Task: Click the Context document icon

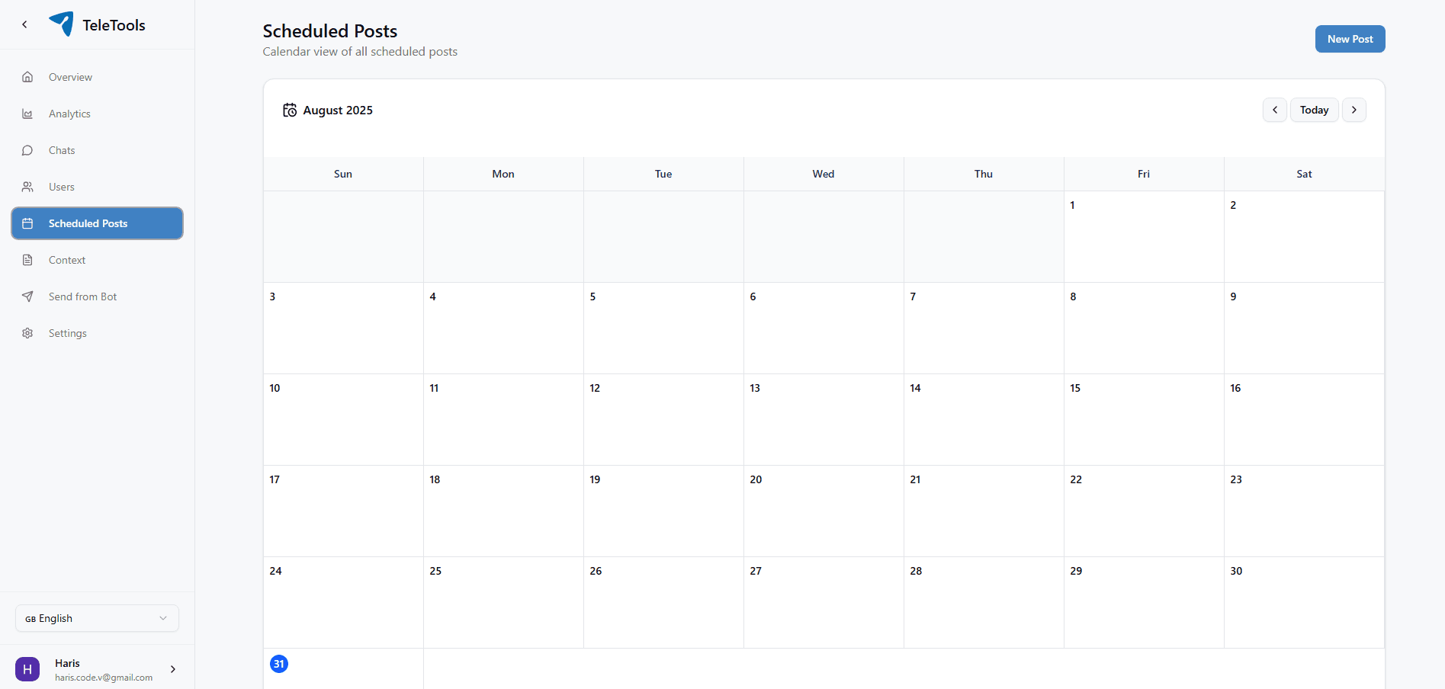Action: [x=27, y=260]
